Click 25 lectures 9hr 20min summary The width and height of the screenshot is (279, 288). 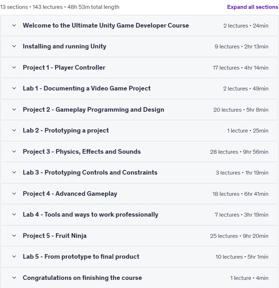(239, 236)
